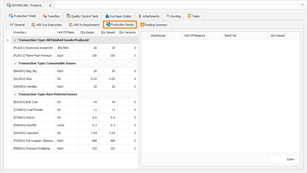Close the PDT0001360 document tab
This screenshot has width=307, height=173.
[50, 5]
